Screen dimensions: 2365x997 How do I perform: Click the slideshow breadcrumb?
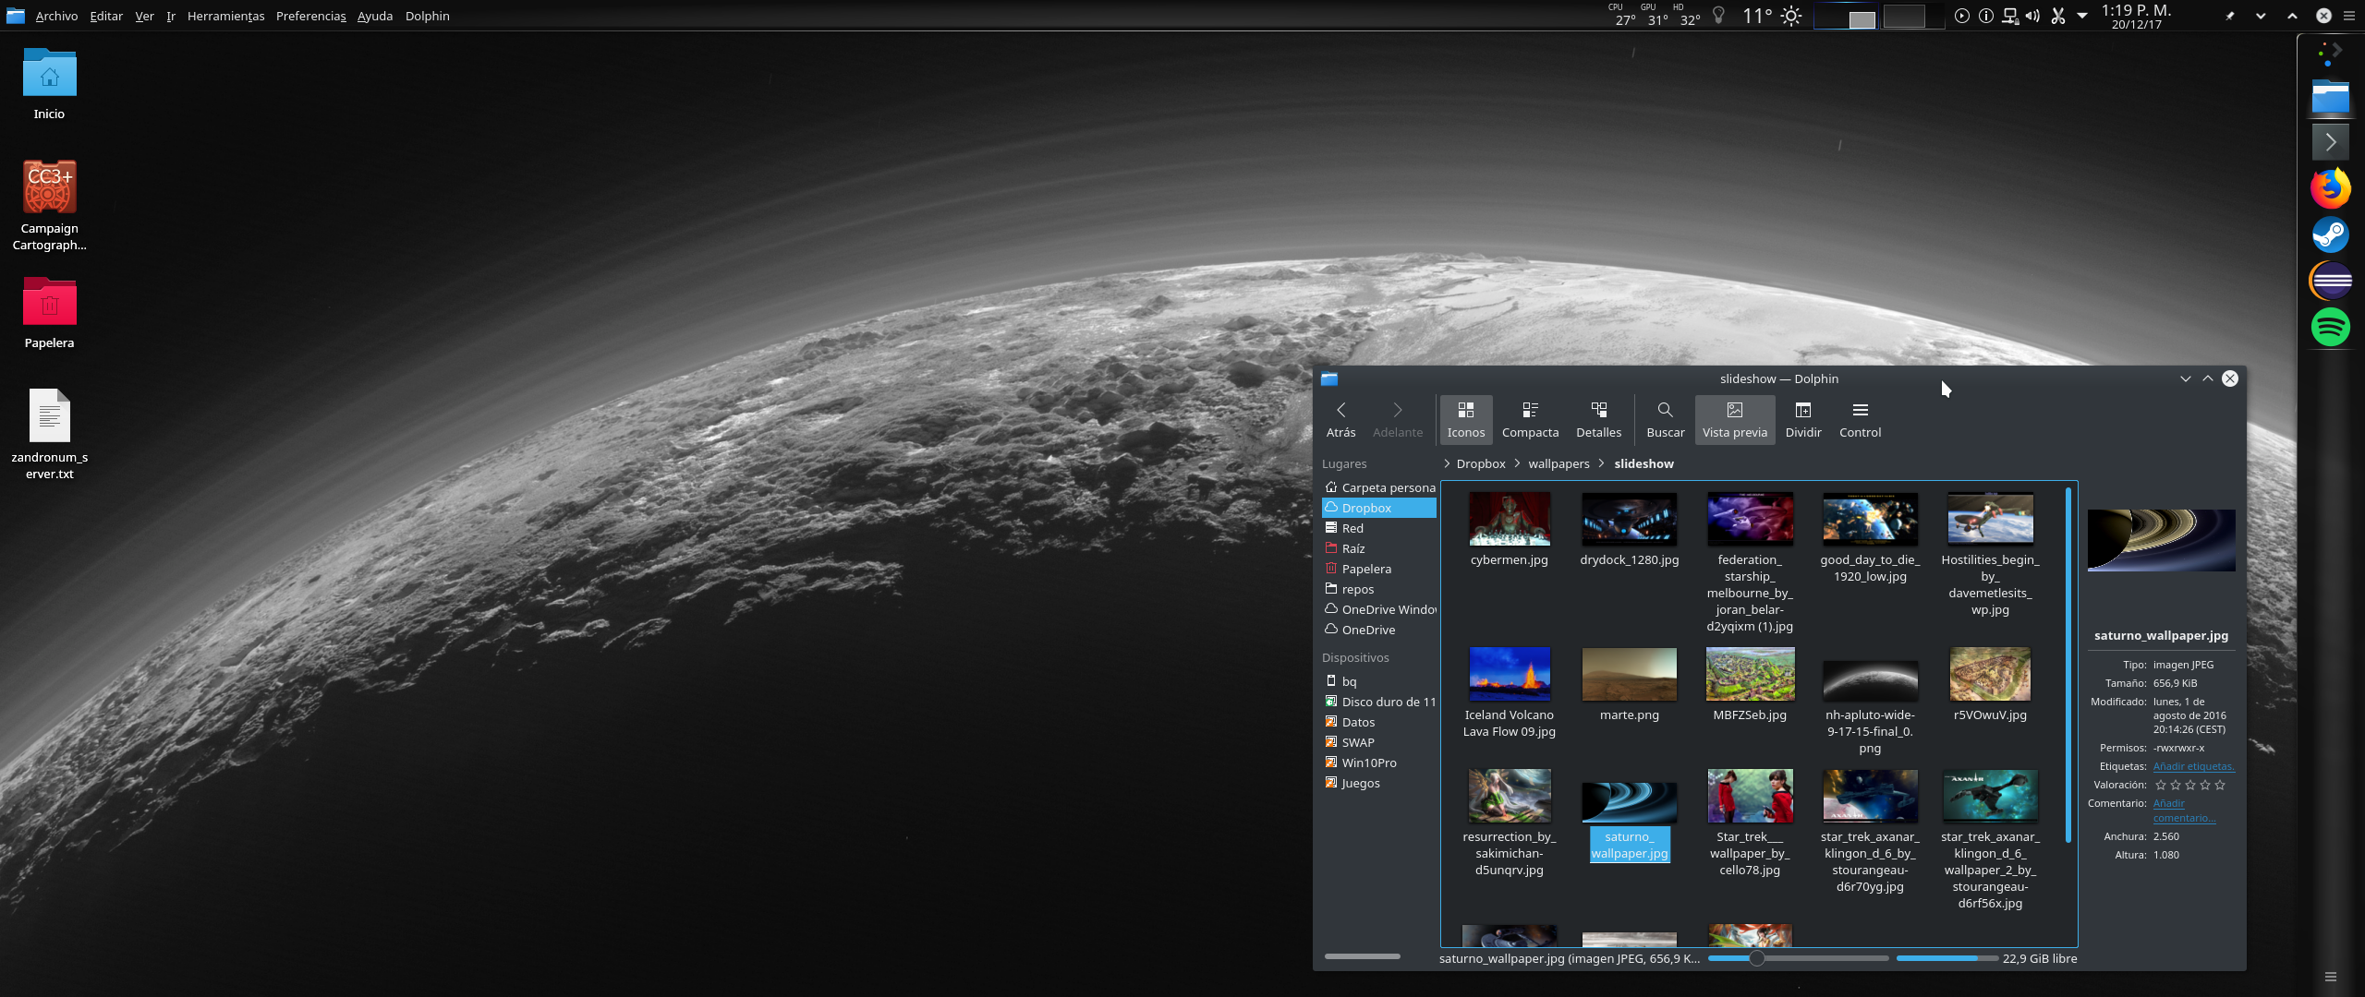click(x=1643, y=463)
